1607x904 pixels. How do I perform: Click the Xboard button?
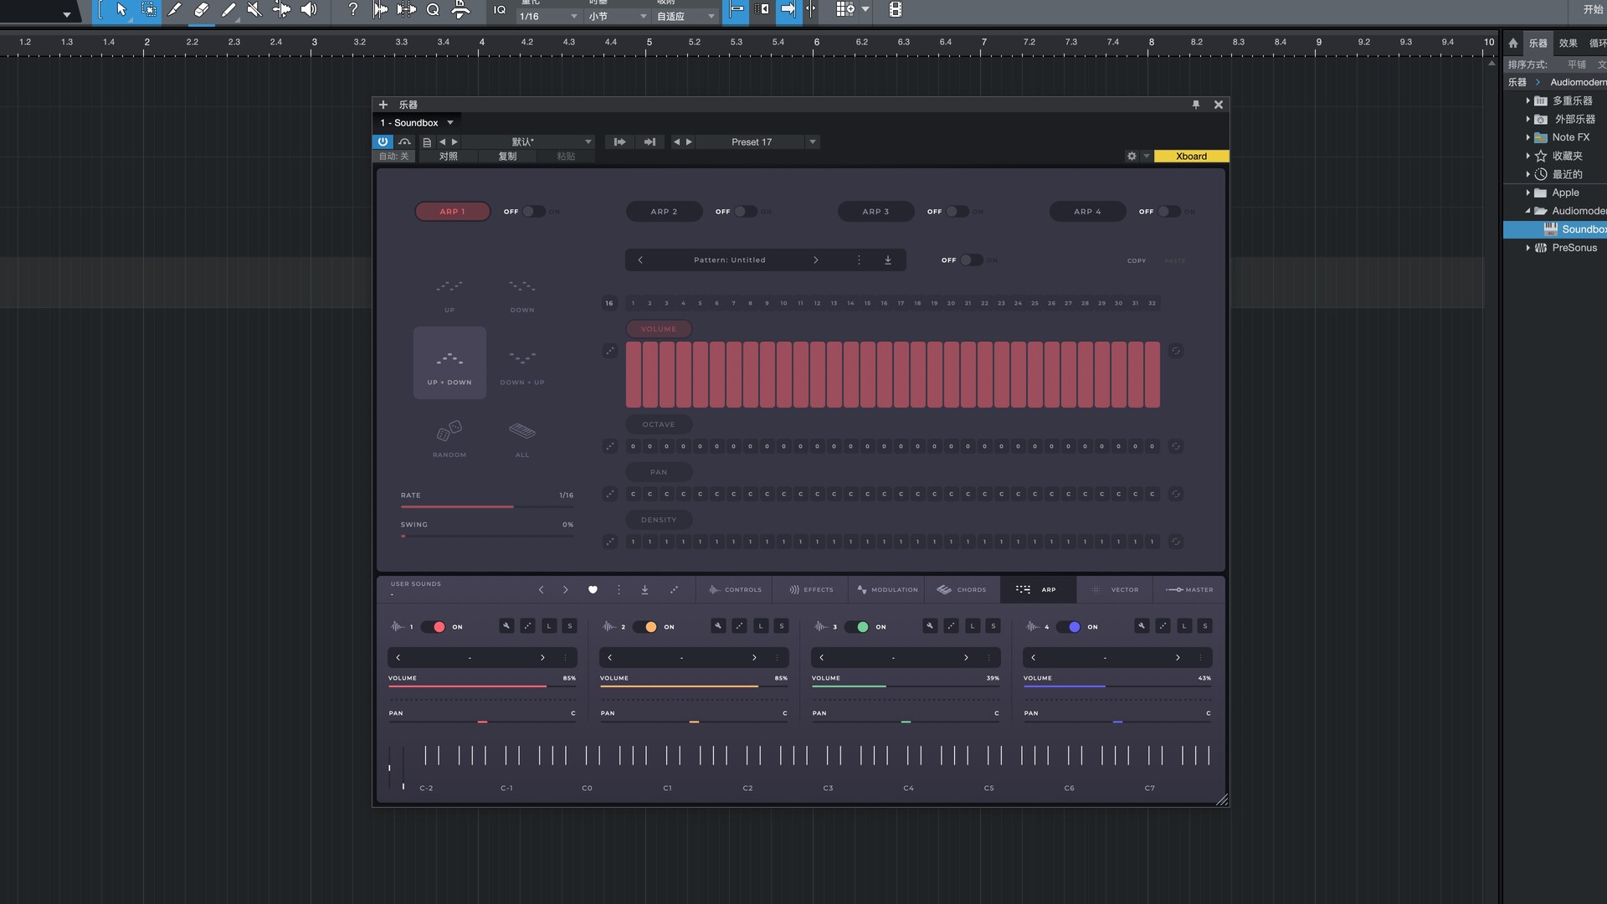point(1191,157)
